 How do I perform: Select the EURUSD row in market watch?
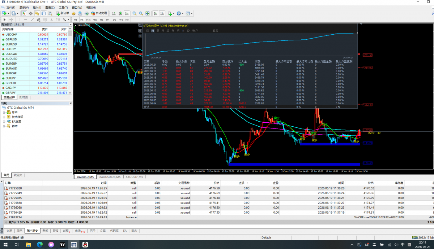point(35,44)
